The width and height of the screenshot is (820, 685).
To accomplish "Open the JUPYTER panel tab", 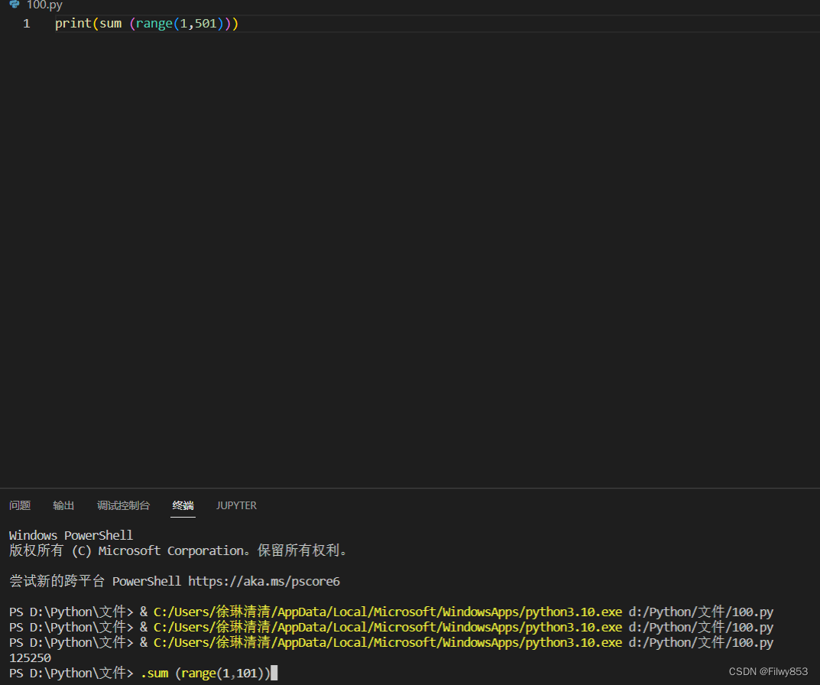I will tap(236, 505).
